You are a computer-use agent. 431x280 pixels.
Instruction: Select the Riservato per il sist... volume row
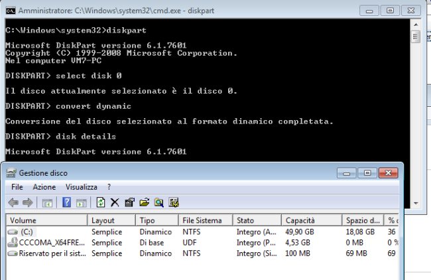tap(202, 253)
